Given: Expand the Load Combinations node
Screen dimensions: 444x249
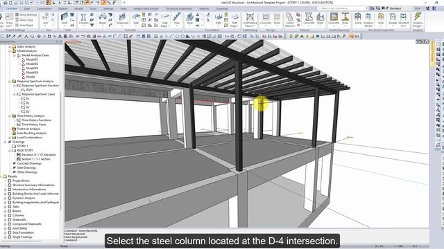Looking at the screenshot, I should click(10, 138).
